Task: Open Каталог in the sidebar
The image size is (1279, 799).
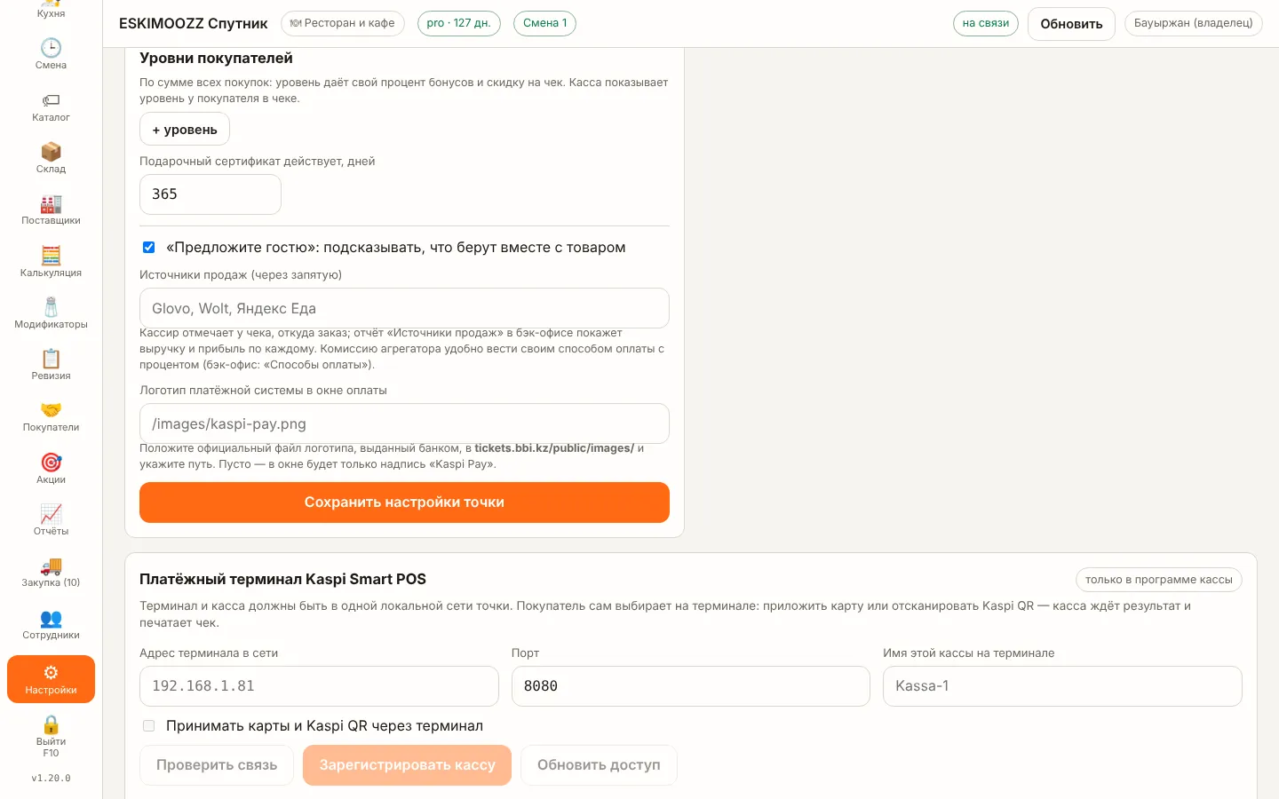Action: pyautogui.click(x=51, y=107)
